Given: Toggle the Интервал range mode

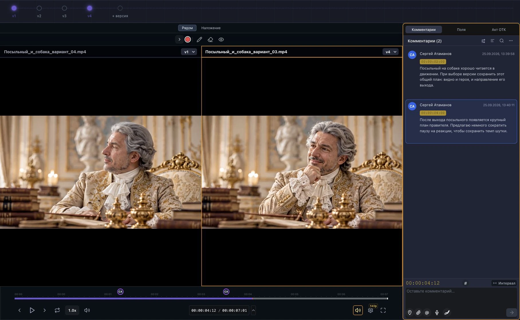Looking at the screenshot, I should click(x=504, y=283).
